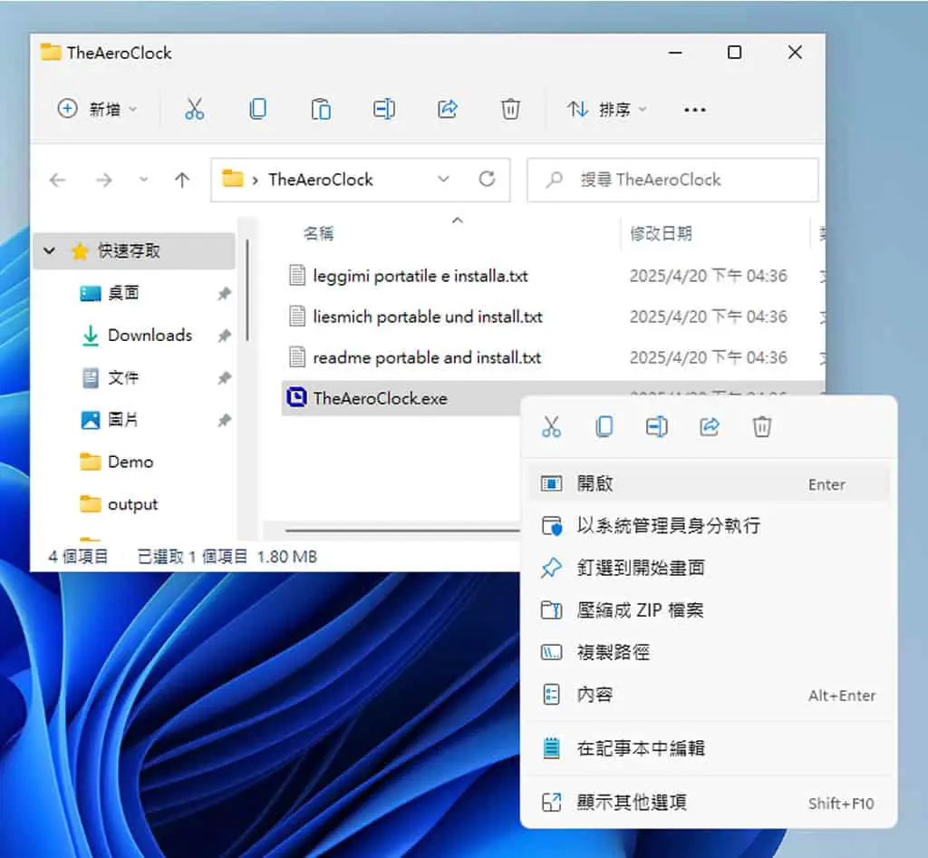Select readme portable and install.txt
Screen dimensions: 928x858
tap(427, 357)
